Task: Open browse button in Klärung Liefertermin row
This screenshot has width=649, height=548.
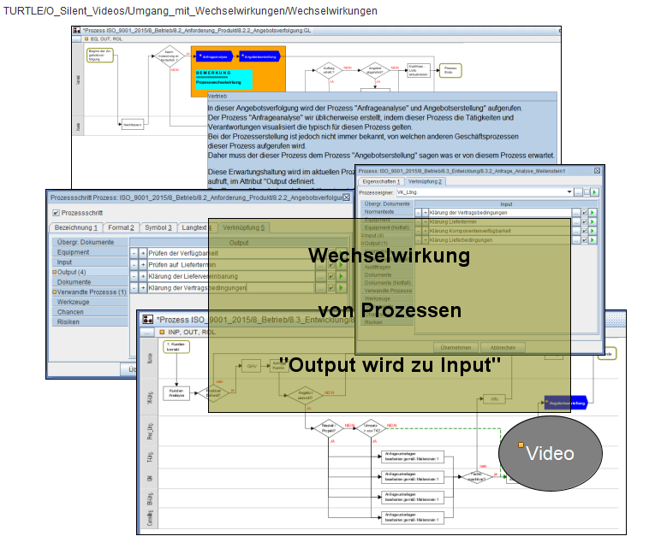Action: coord(576,221)
